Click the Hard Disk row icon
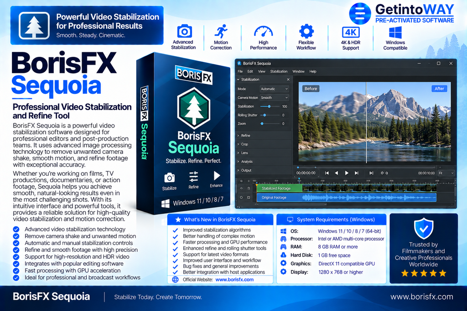This screenshot has height=311, width=467. tap(283, 255)
